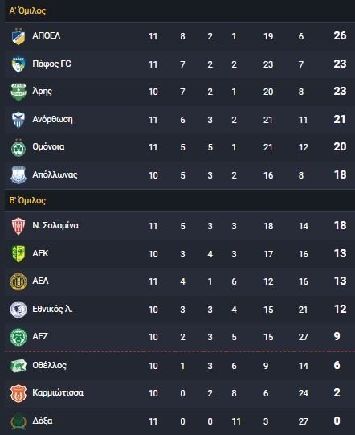Click the Εθνικός Ά. club emblem
This screenshot has height=435, width=355.
18,310
